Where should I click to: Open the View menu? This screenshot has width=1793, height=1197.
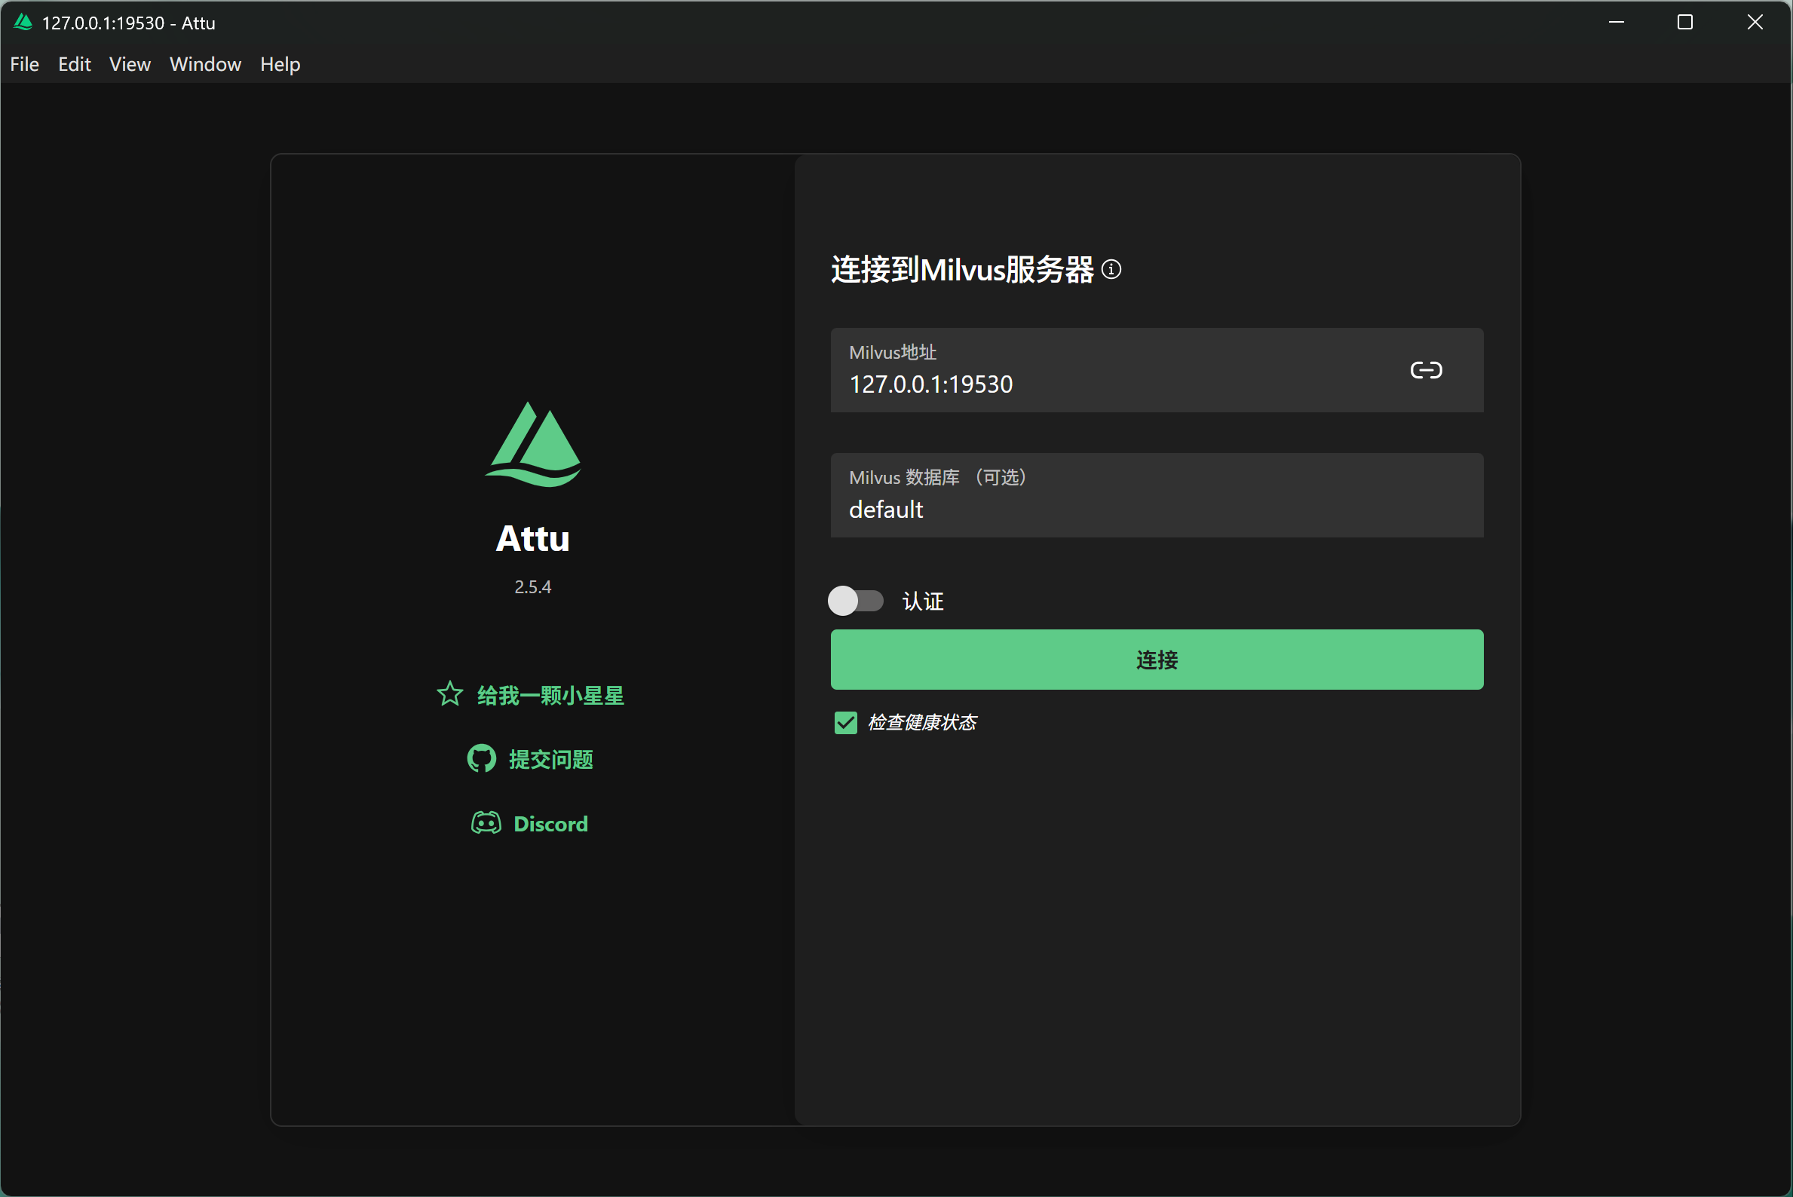click(130, 64)
